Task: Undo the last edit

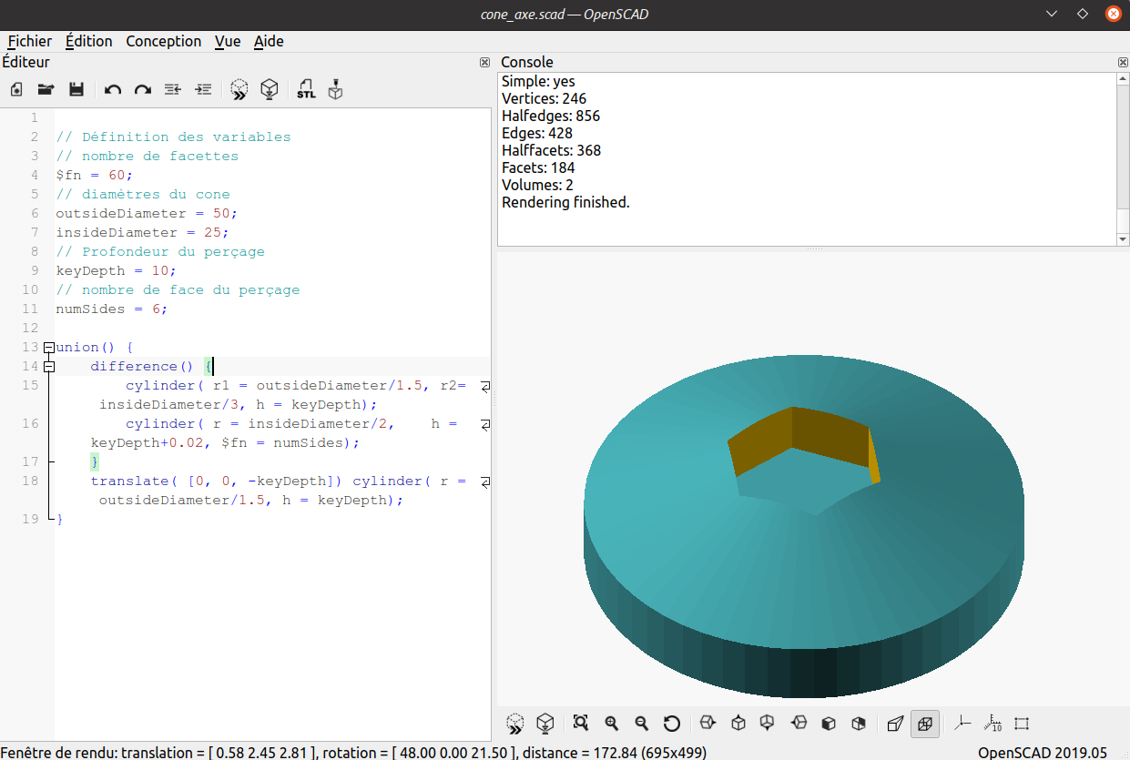Action: click(113, 89)
